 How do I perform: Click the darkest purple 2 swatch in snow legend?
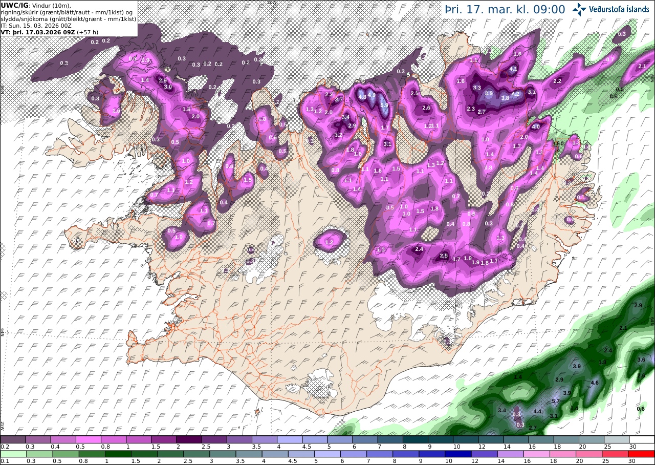click(189, 439)
